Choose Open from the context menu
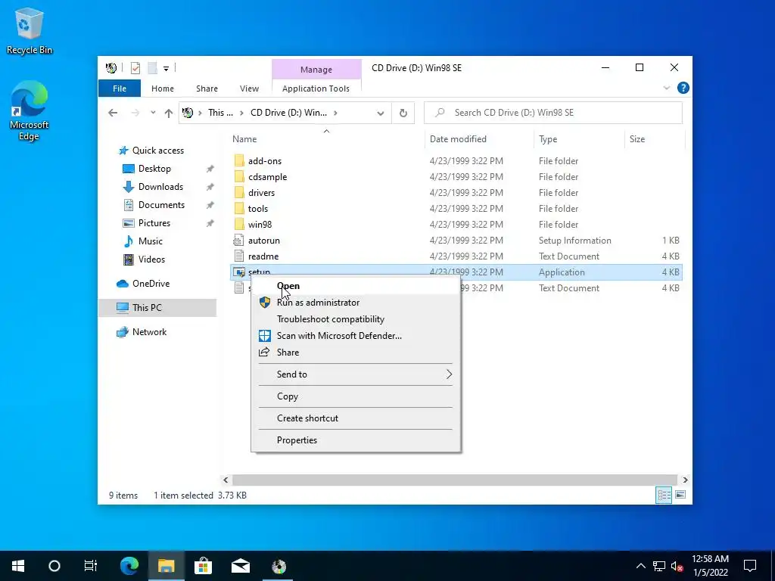This screenshot has height=581, width=775. point(356,286)
